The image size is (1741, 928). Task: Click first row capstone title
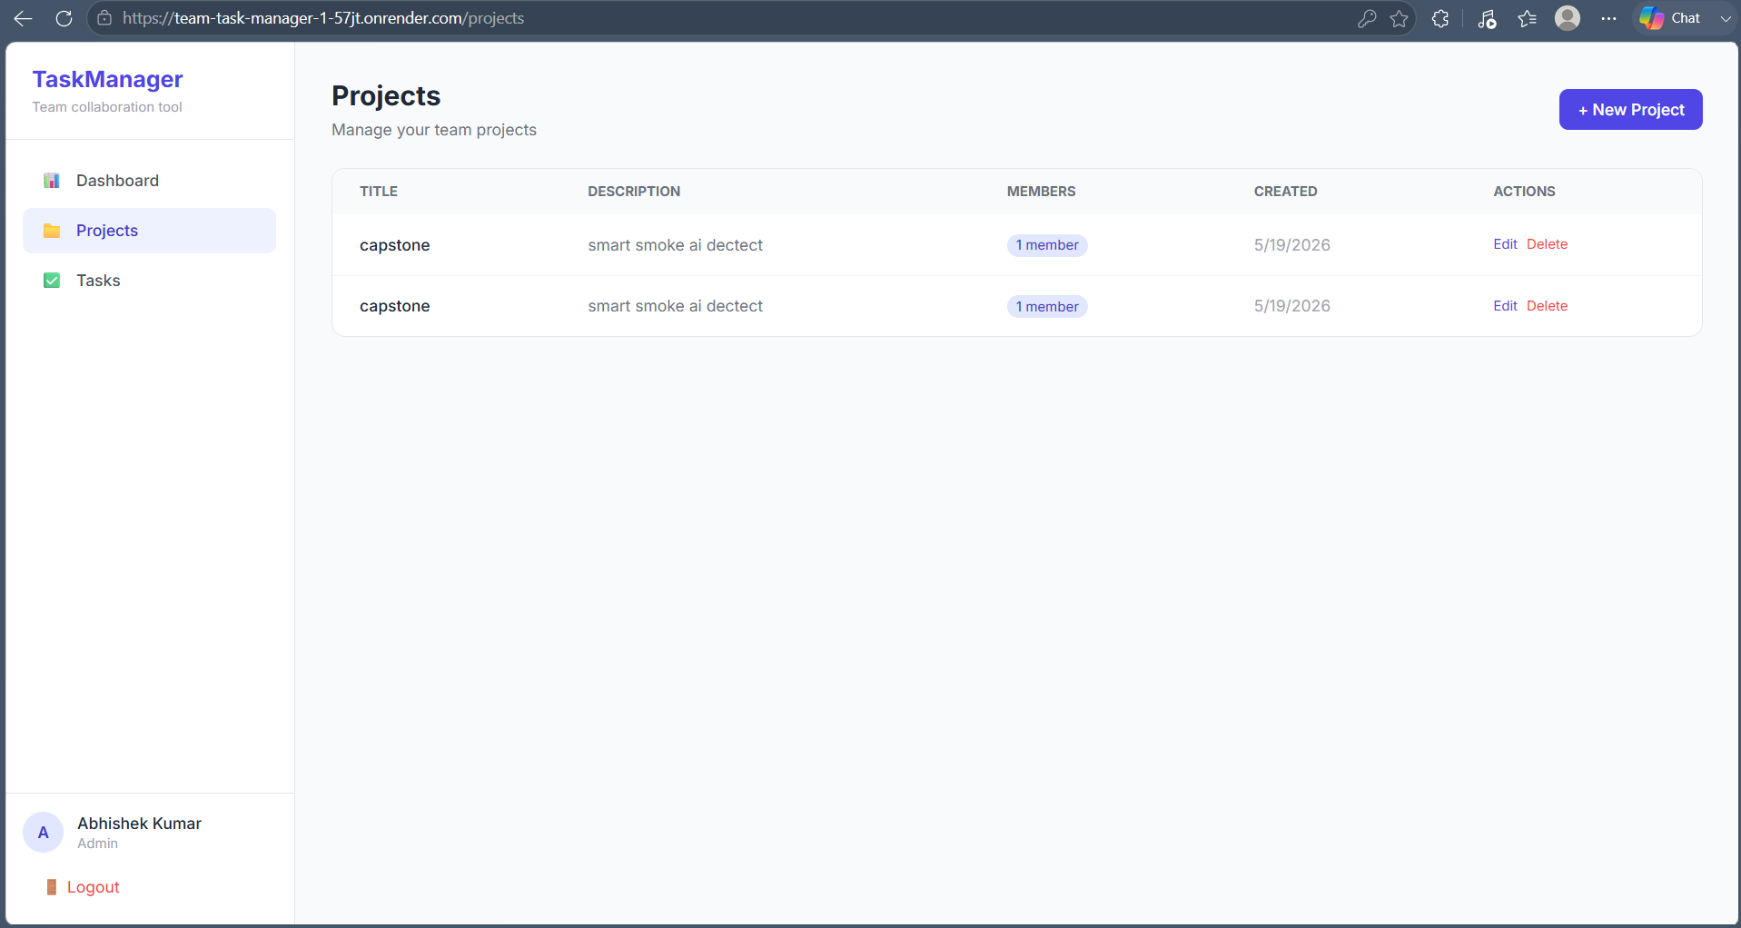click(395, 245)
